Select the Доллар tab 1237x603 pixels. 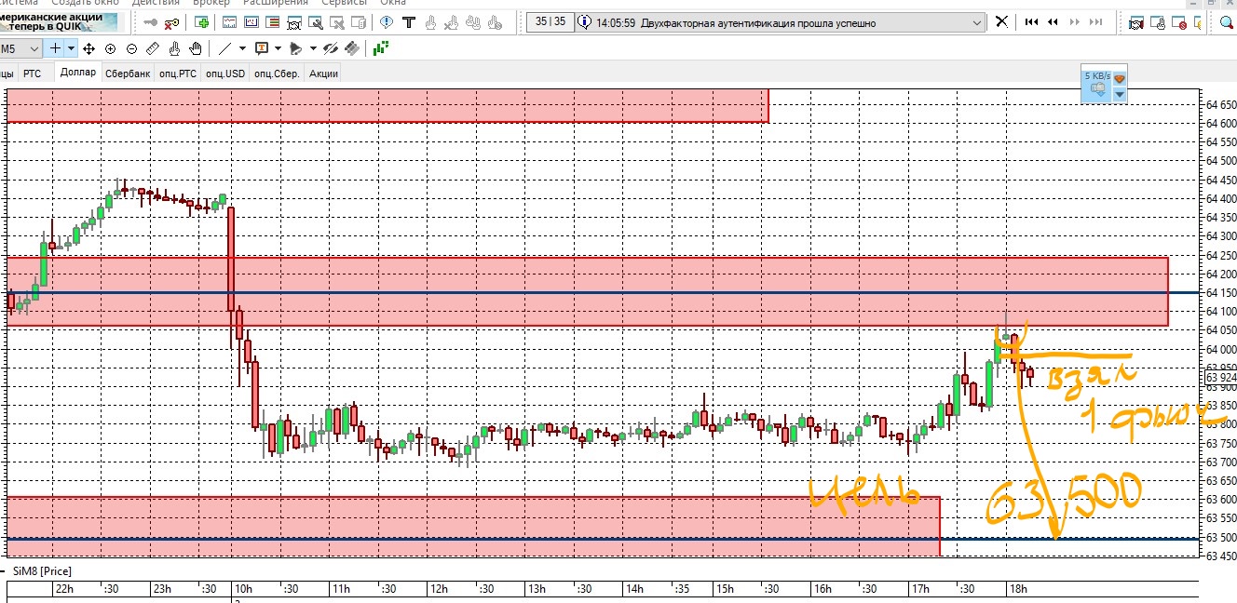click(77, 73)
